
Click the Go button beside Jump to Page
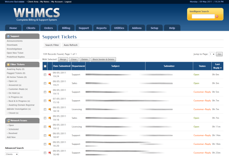219,54
